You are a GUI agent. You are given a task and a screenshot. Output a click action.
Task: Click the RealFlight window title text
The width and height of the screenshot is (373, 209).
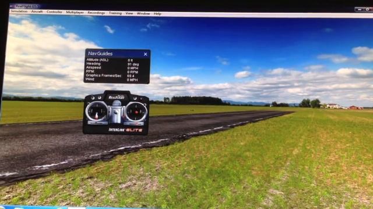click(27, 6)
